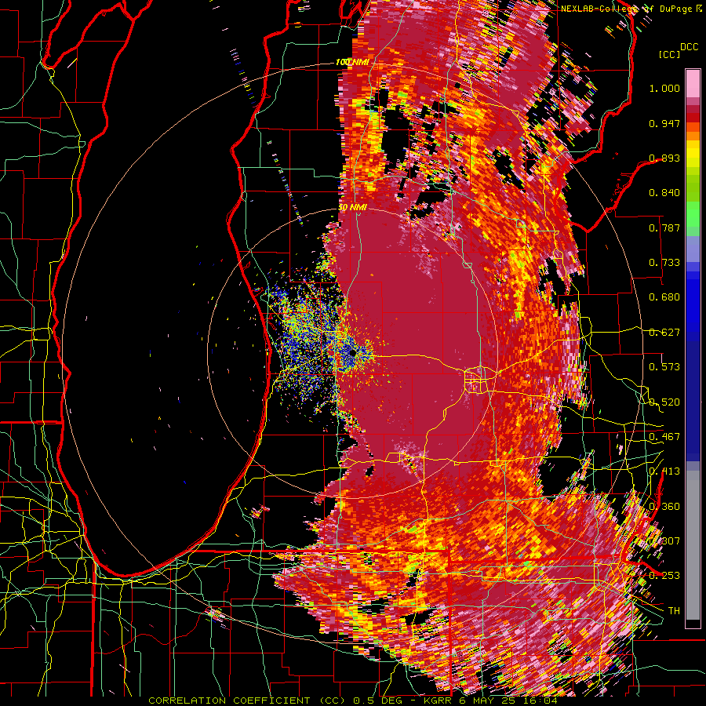
Task: Pick the bright green segment of the color bar
Action: point(693,214)
